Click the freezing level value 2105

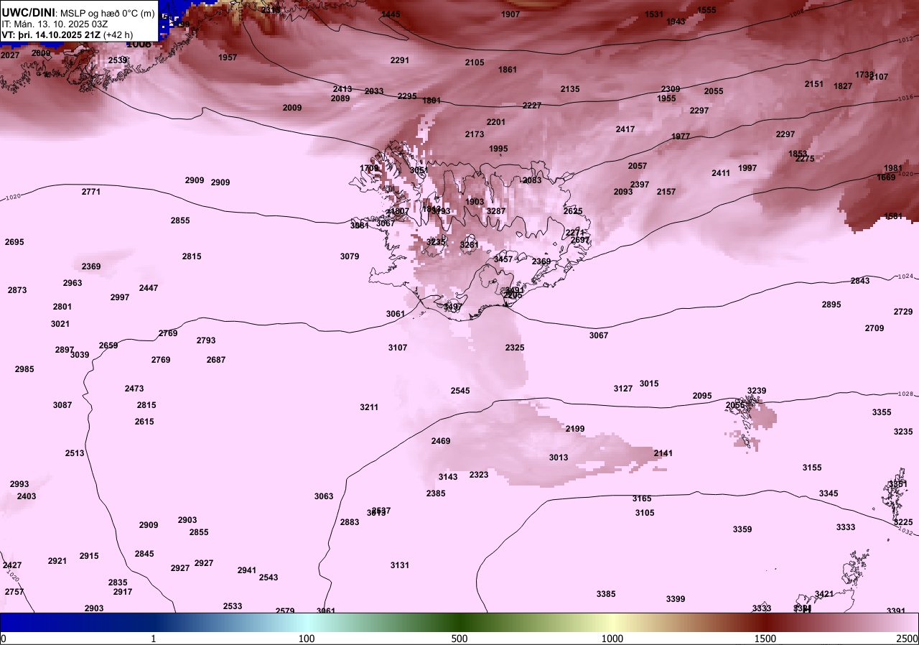point(475,62)
